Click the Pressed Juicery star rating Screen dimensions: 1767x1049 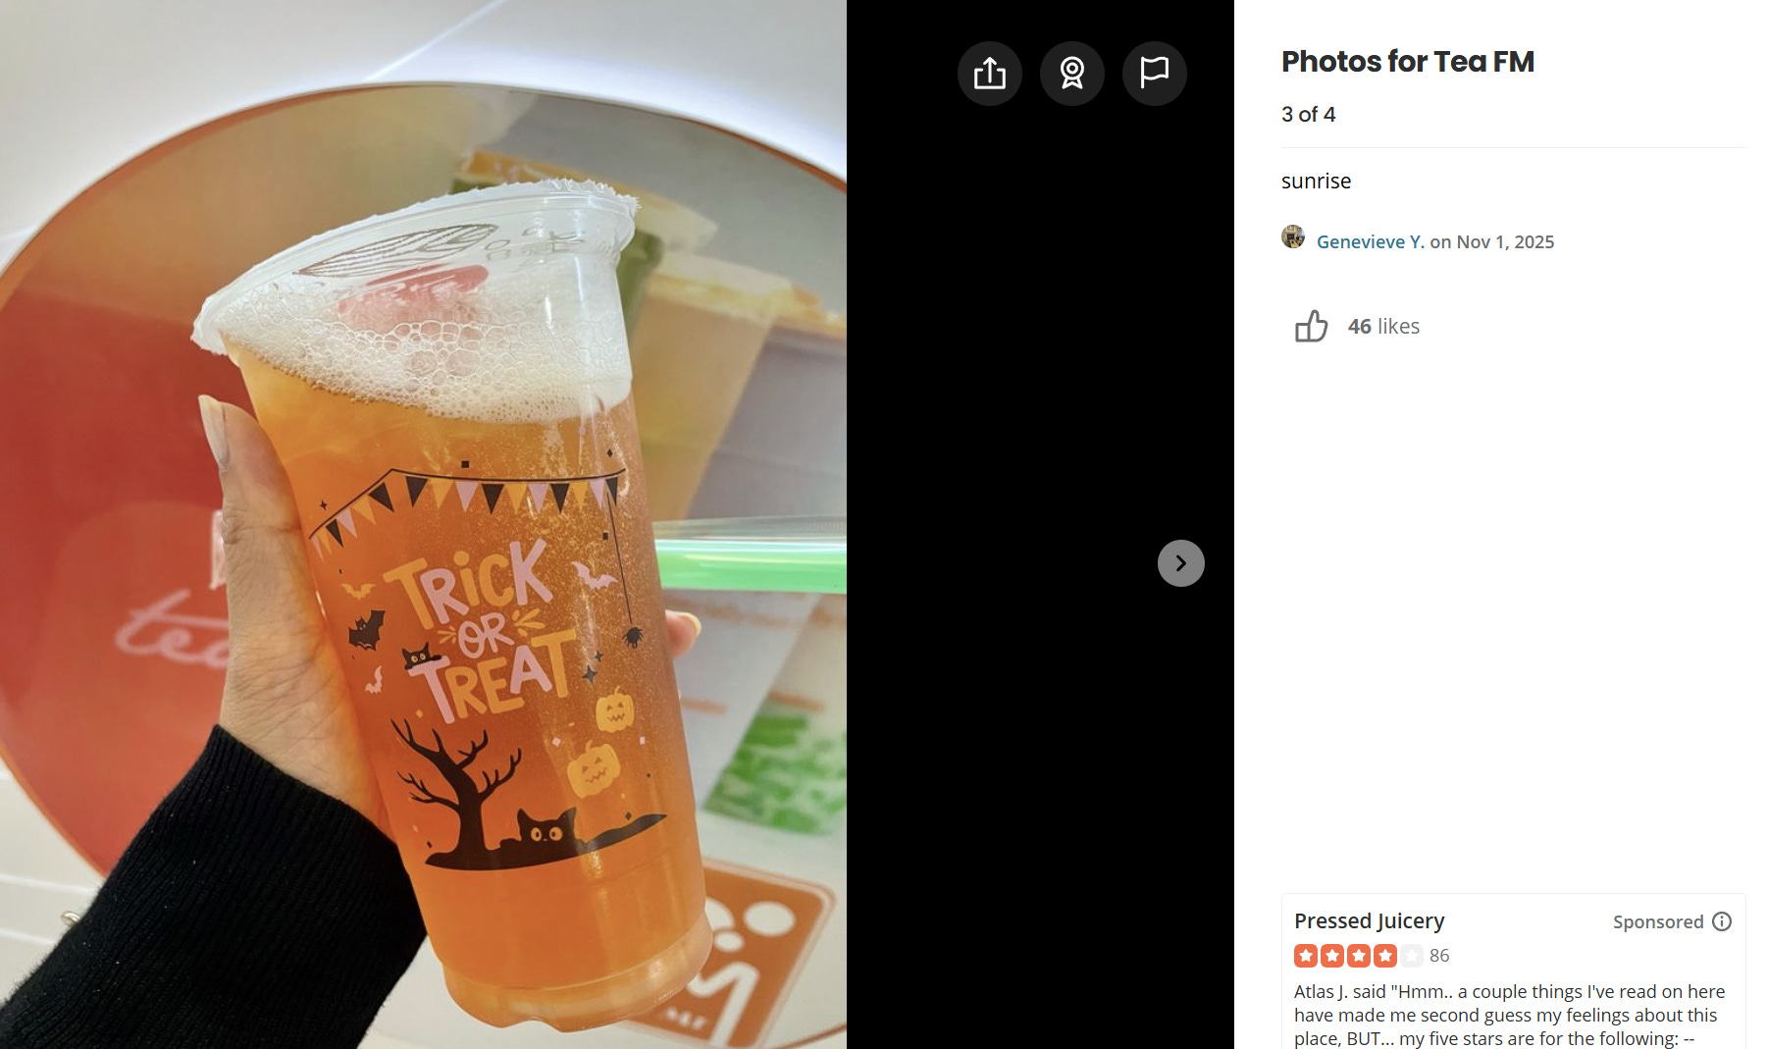[1358, 955]
